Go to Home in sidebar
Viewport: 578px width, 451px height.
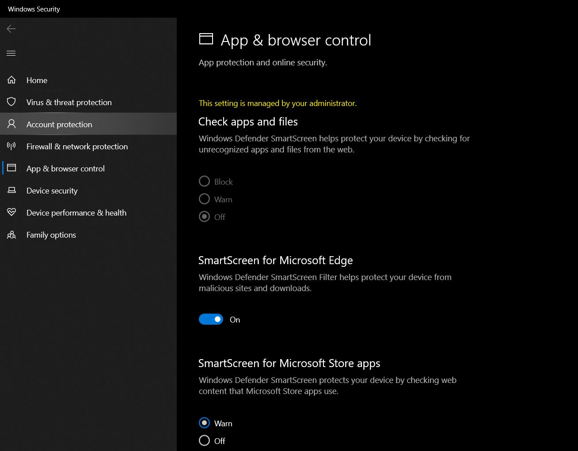tap(88, 80)
